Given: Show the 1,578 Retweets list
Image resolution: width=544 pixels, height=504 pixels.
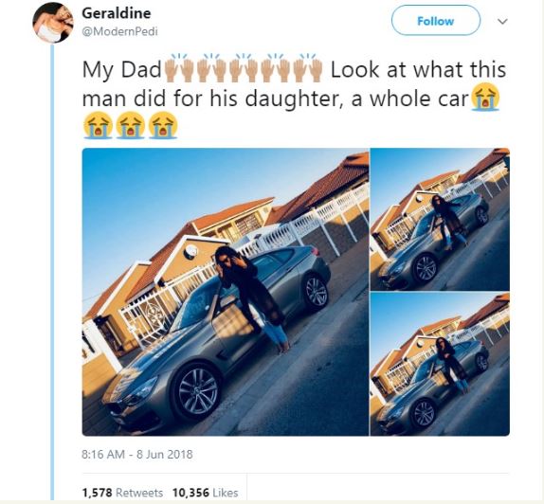Looking at the screenshot, I should coord(122,493).
